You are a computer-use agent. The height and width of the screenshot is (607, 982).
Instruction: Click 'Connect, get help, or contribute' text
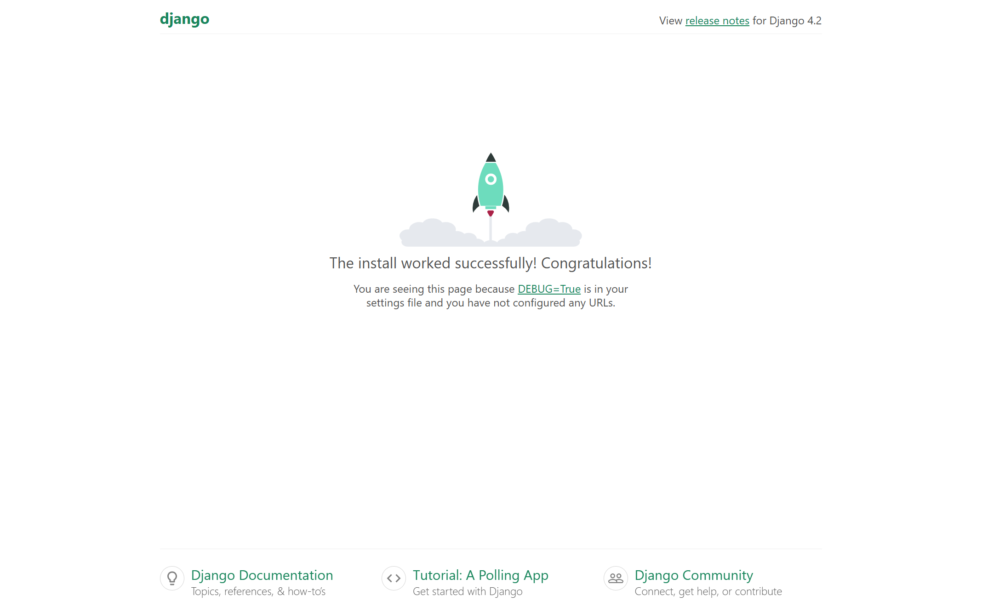[708, 591]
